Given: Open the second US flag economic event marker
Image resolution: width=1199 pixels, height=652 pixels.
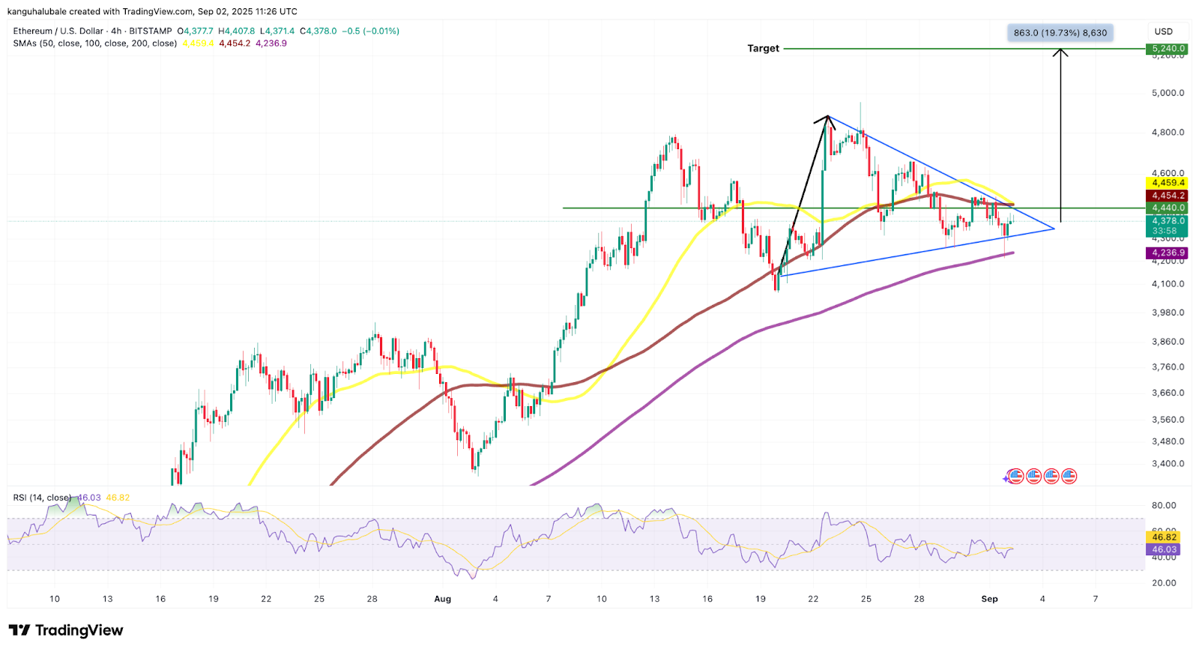Looking at the screenshot, I should pyautogui.click(x=1034, y=476).
